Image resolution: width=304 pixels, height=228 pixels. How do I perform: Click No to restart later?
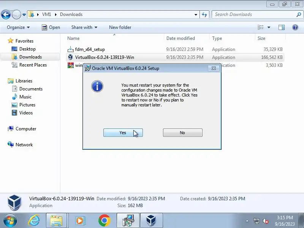pos(183,133)
